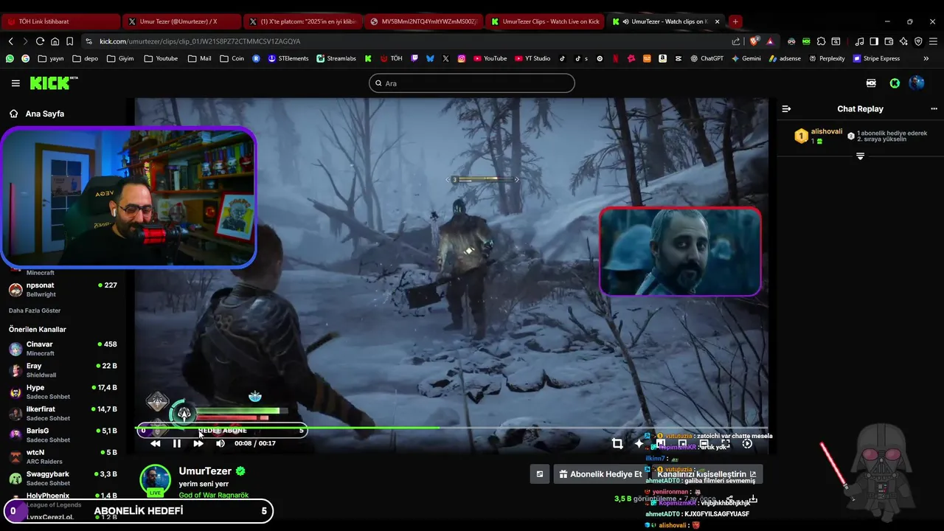
Task: Click Kanalınızı kişiselleştirin button
Action: point(707,474)
